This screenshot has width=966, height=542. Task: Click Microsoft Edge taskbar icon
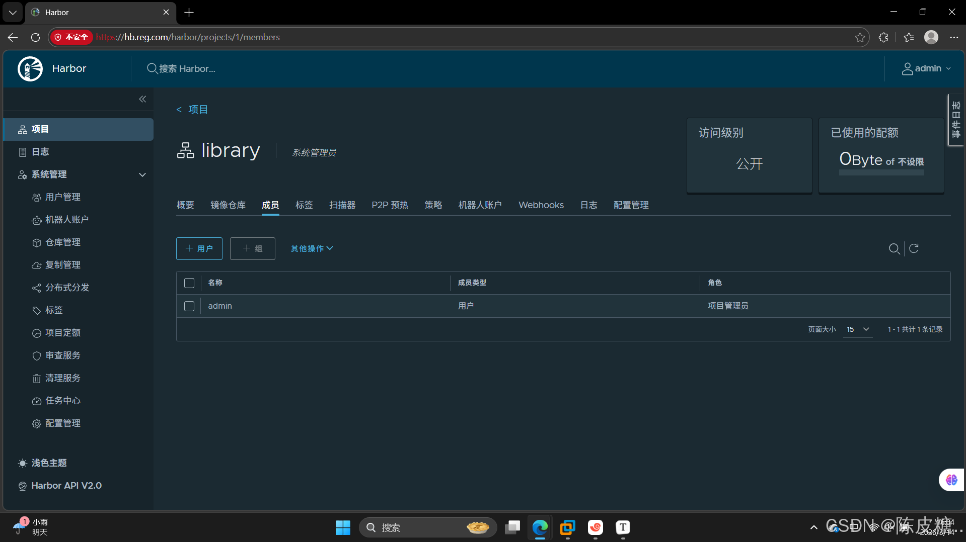pyautogui.click(x=540, y=527)
